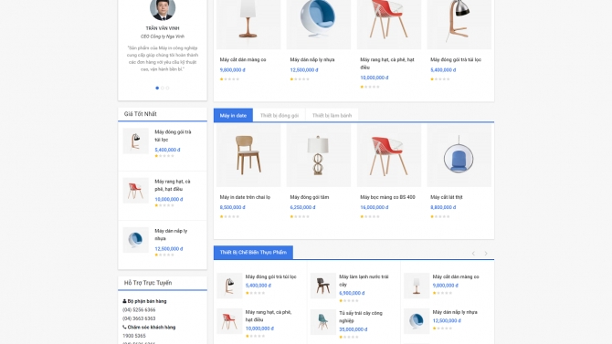Click wooden chair image of Máy in date trên chai lọ

248,155
